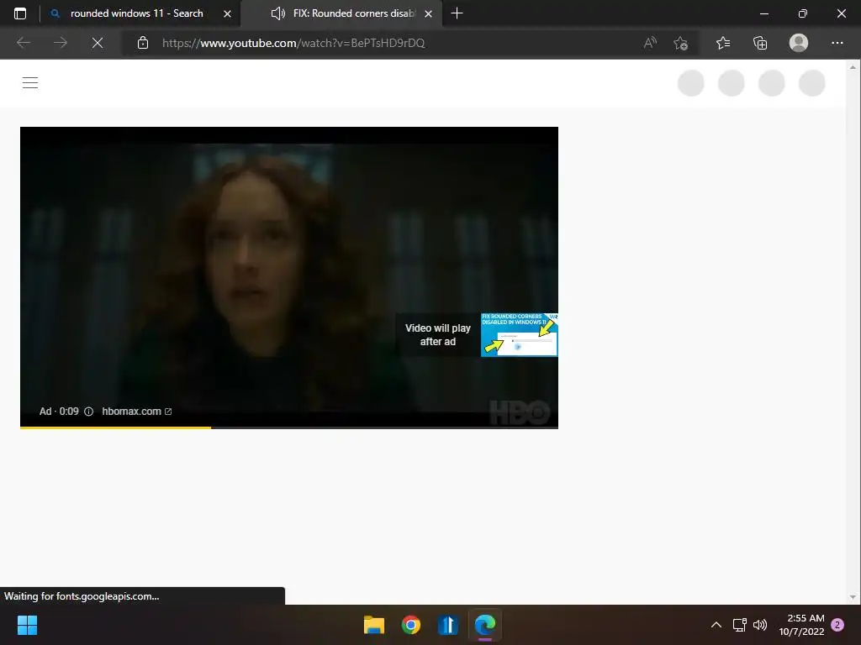
Task: Open the tab actions menu icon
Action: (20, 13)
